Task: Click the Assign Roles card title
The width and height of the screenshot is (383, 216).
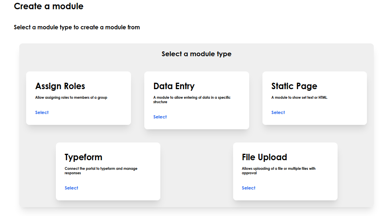Action: [x=60, y=86]
